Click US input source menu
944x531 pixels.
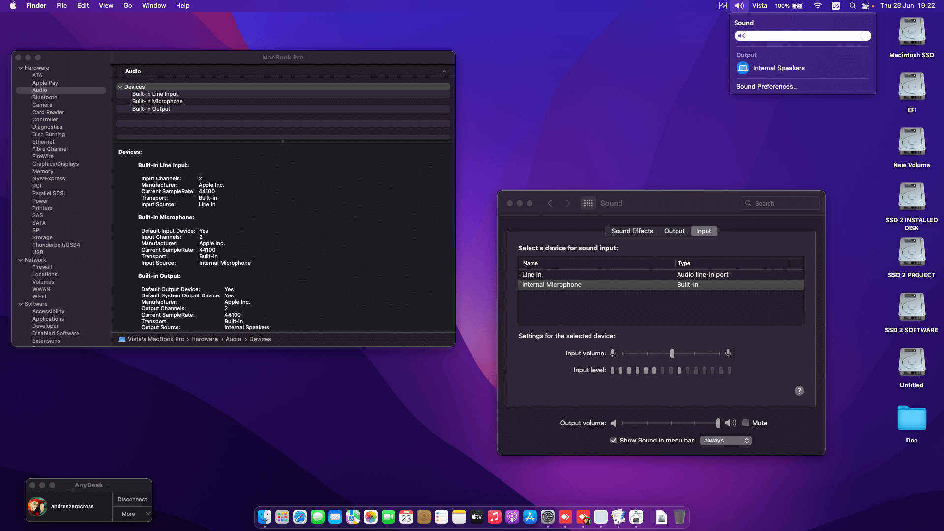coord(836,6)
